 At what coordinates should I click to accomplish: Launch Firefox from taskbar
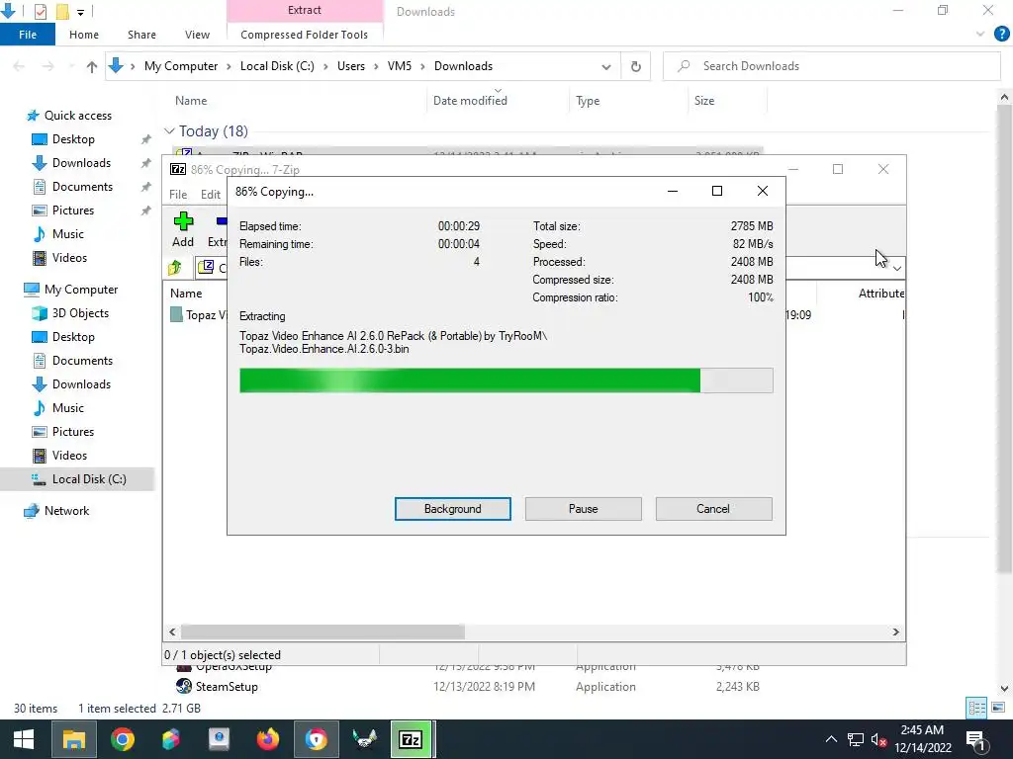click(267, 739)
